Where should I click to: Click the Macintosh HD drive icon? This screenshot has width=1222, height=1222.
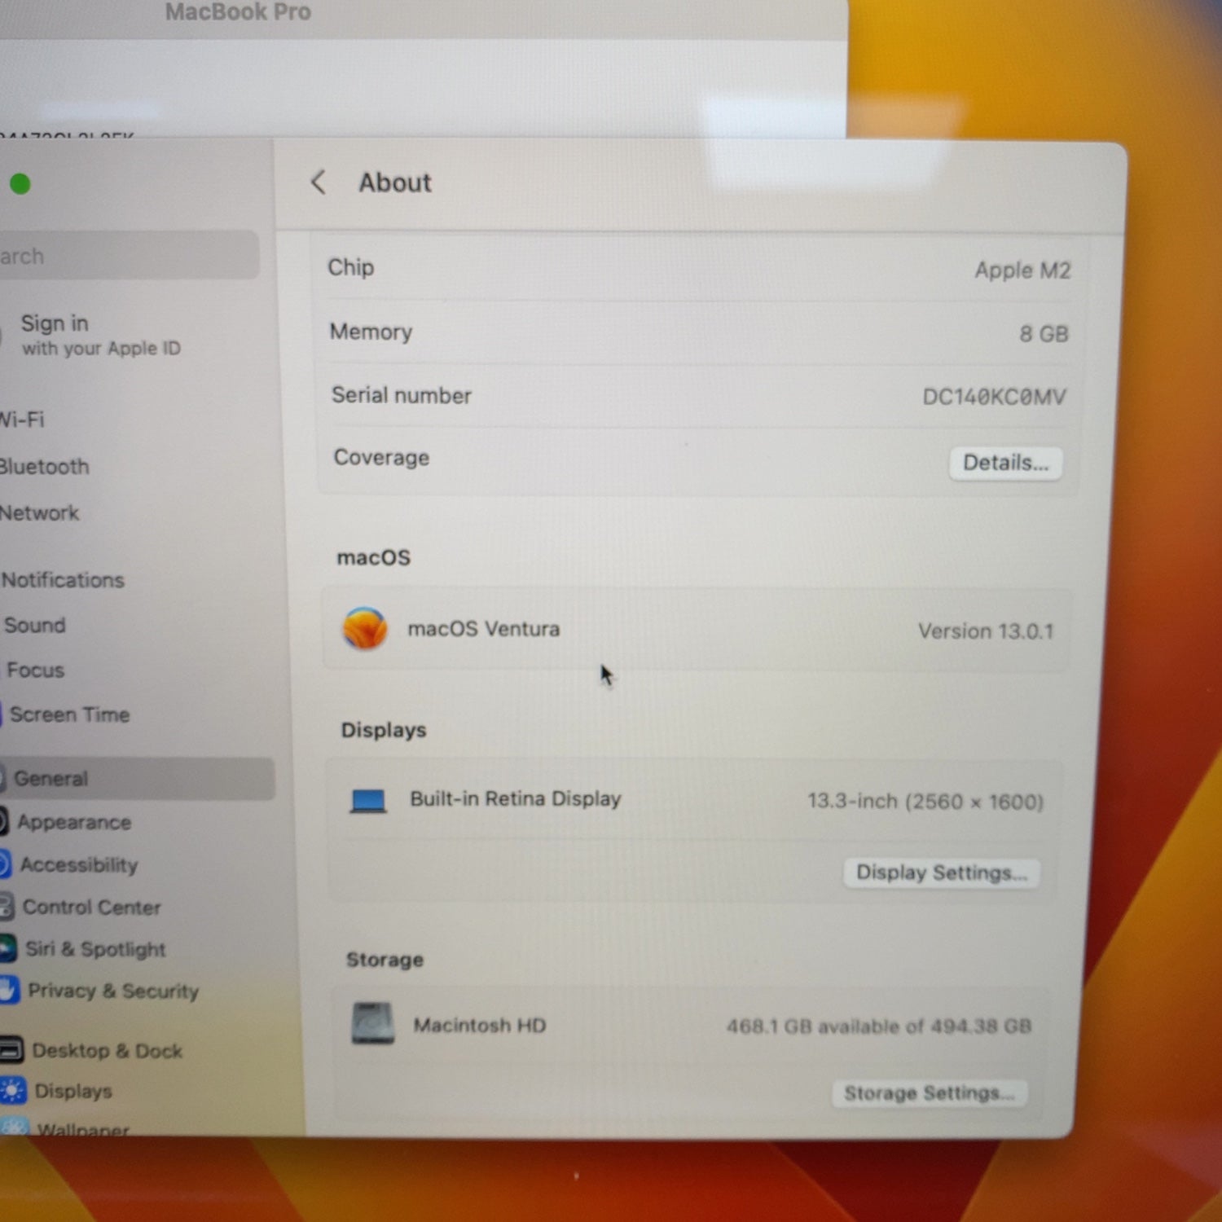(373, 1023)
